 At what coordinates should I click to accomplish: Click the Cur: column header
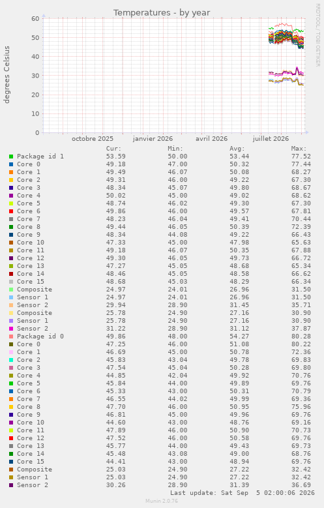point(113,149)
